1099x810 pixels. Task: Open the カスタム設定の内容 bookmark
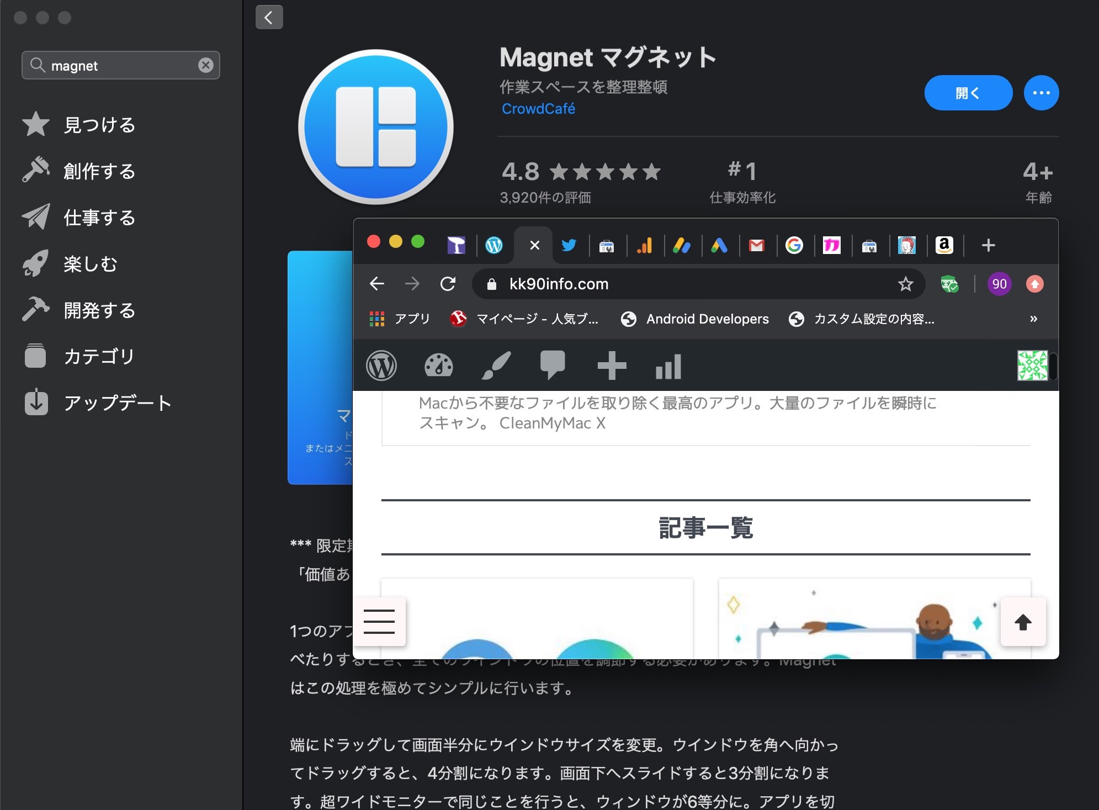(862, 319)
